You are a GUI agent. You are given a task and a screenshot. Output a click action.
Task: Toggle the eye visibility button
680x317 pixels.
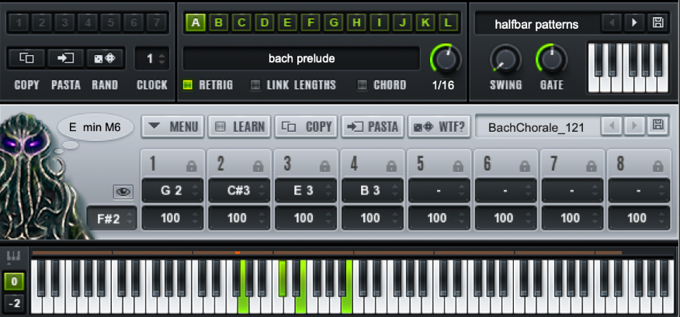coord(123,192)
